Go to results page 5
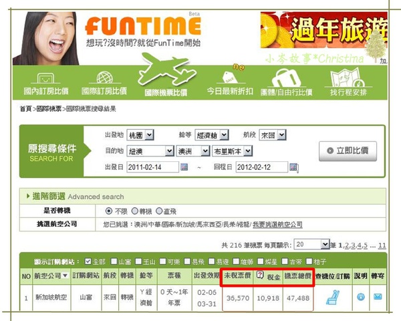This screenshot has width=401, height=321. [x=366, y=245]
